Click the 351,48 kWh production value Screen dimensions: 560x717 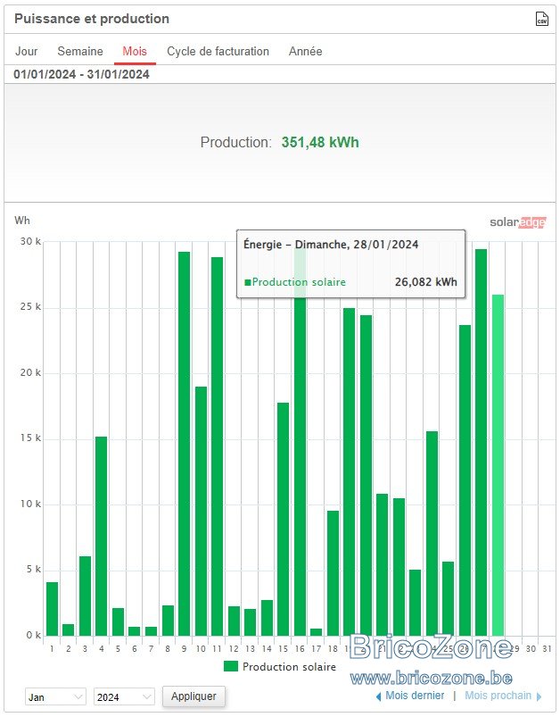pyautogui.click(x=320, y=142)
